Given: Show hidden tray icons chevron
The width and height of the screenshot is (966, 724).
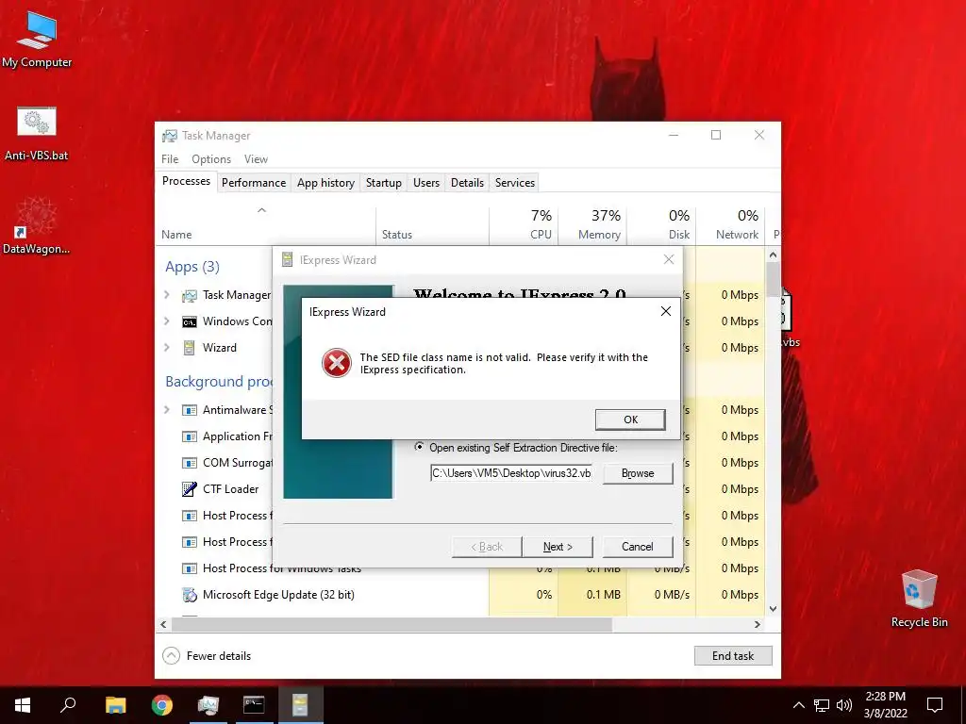Looking at the screenshot, I should [798, 705].
